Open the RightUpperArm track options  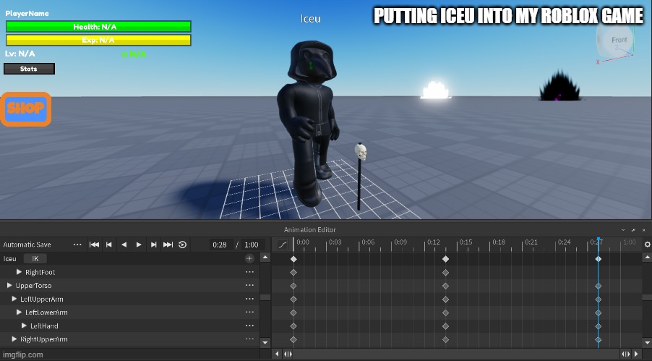pos(249,339)
